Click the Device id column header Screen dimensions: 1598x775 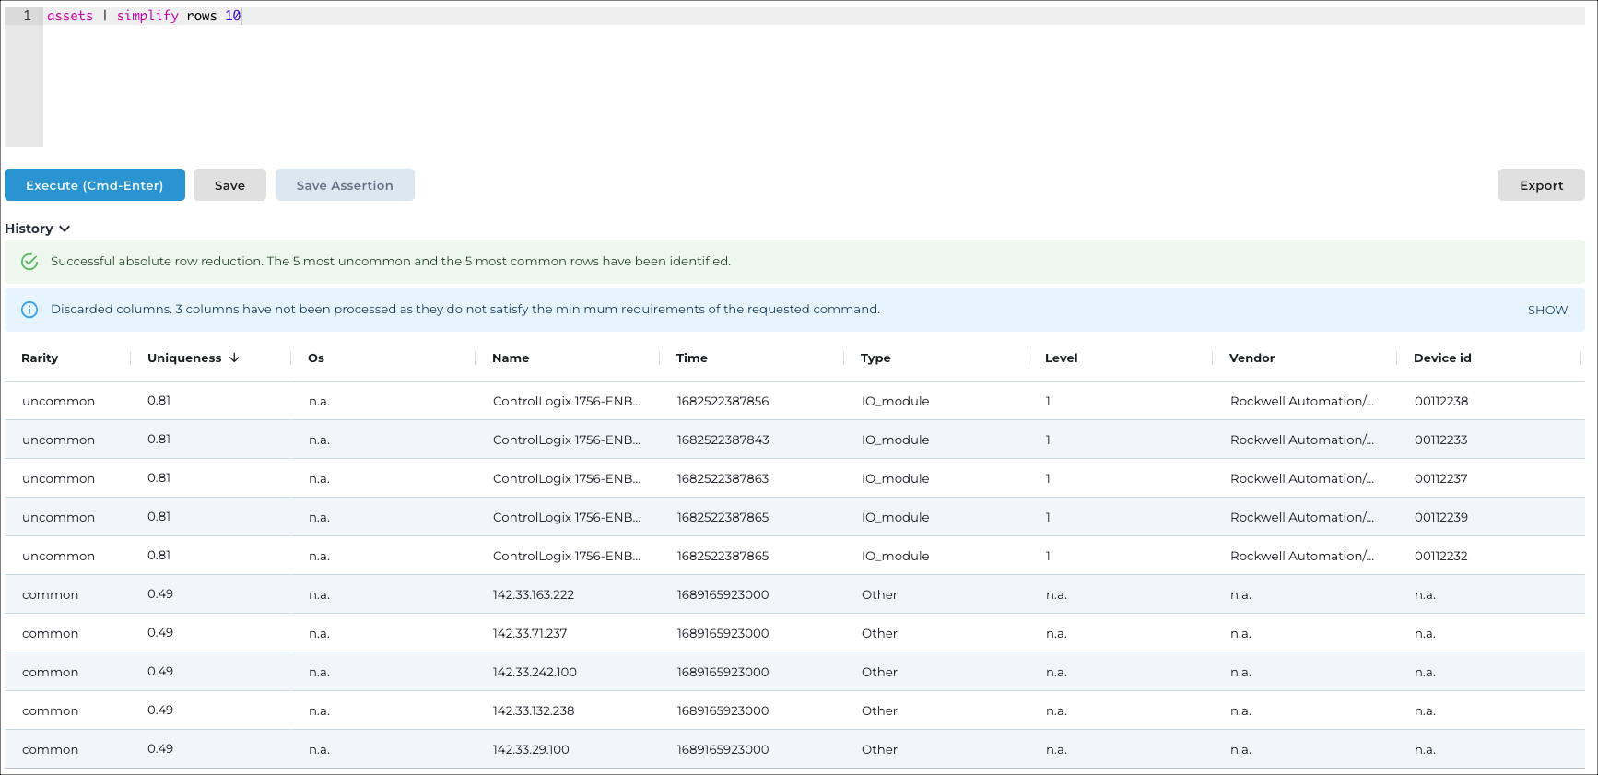click(1442, 358)
